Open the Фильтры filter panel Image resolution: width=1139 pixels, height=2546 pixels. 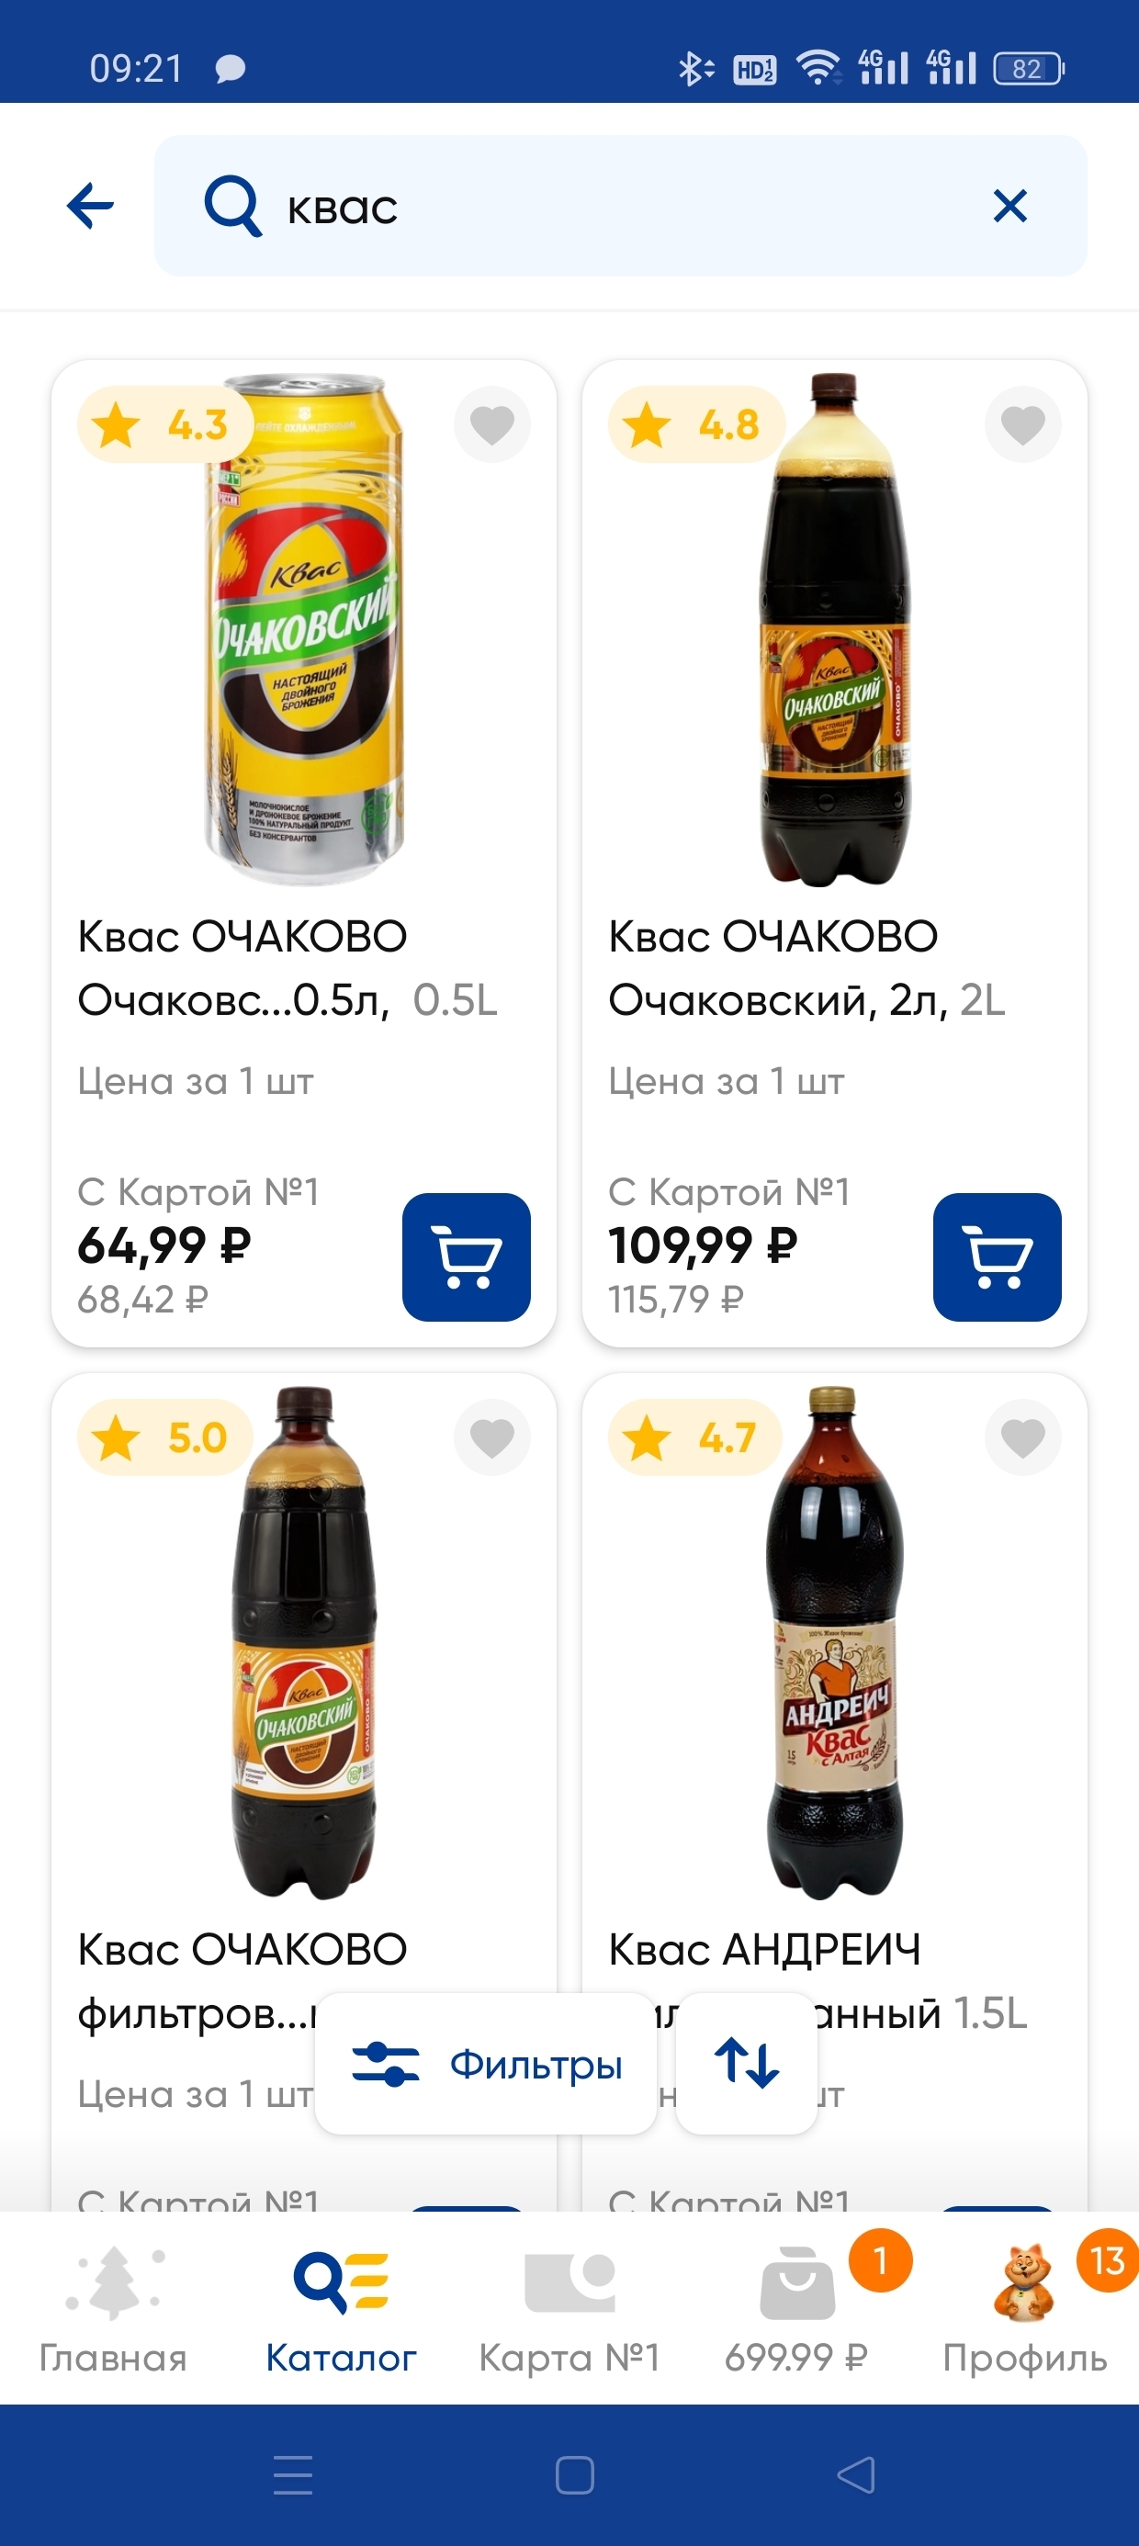coord(487,2064)
